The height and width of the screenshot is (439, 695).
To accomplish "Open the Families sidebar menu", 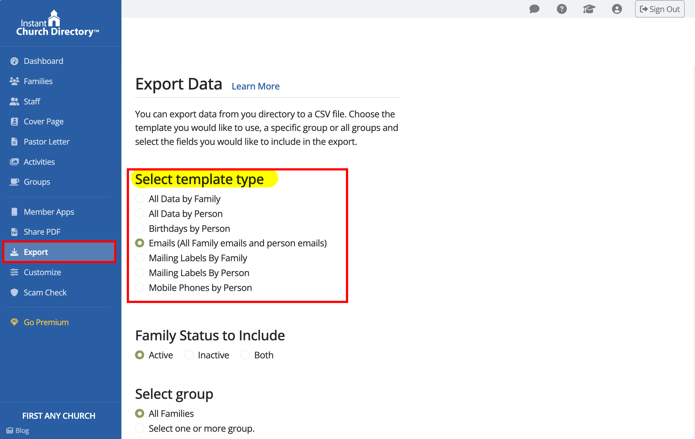I will [x=38, y=81].
